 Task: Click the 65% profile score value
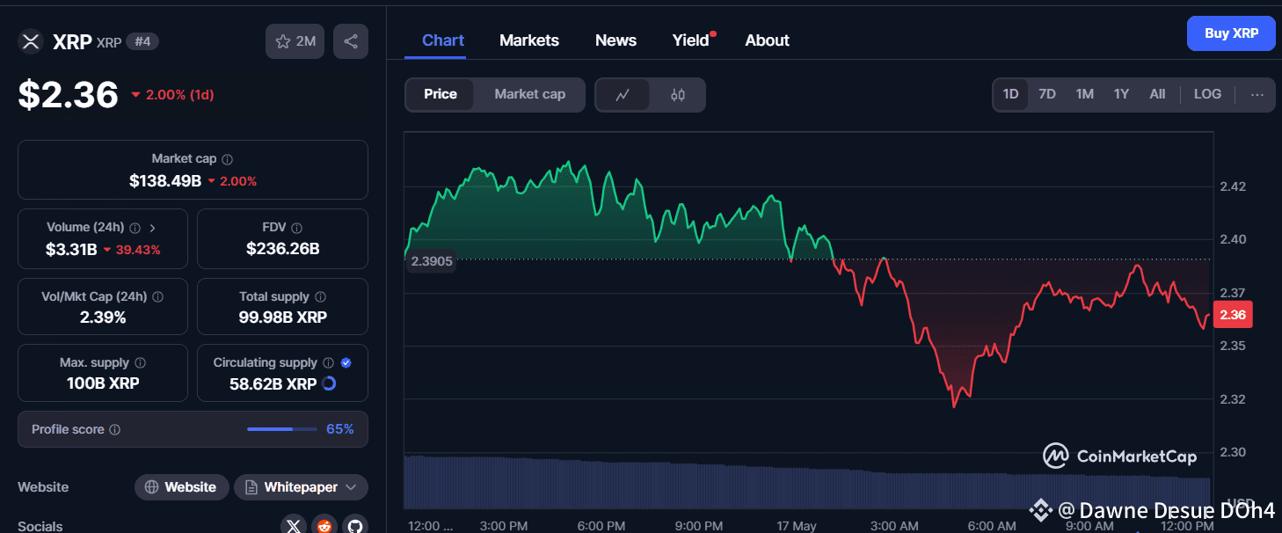[339, 429]
